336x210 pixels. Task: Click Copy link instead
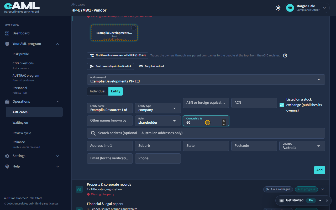click(151, 66)
